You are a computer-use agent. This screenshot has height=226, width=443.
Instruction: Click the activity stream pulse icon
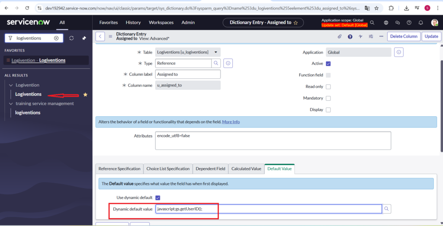coord(360,37)
